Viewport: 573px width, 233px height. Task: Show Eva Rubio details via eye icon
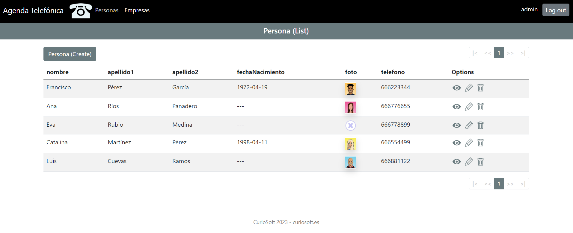click(456, 125)
